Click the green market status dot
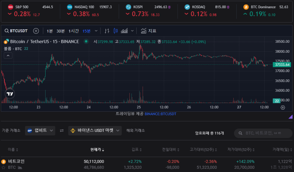 [86, 41]
